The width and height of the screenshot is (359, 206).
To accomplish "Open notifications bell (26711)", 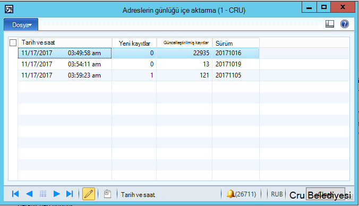I will coord(241,194).
